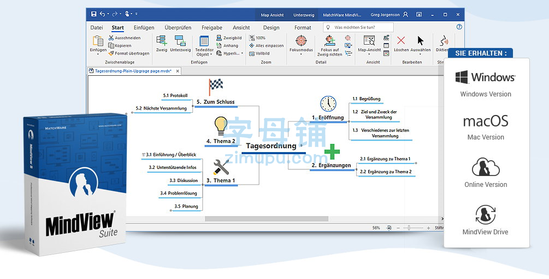
Task: Select the '1. Eröffnung' branch
Action: pos(328,118)
